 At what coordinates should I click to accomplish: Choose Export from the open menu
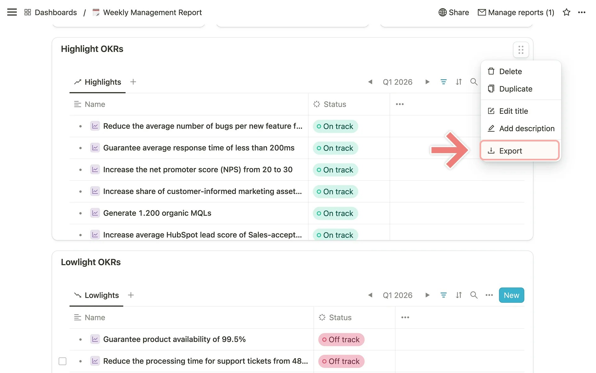[511, 151]
